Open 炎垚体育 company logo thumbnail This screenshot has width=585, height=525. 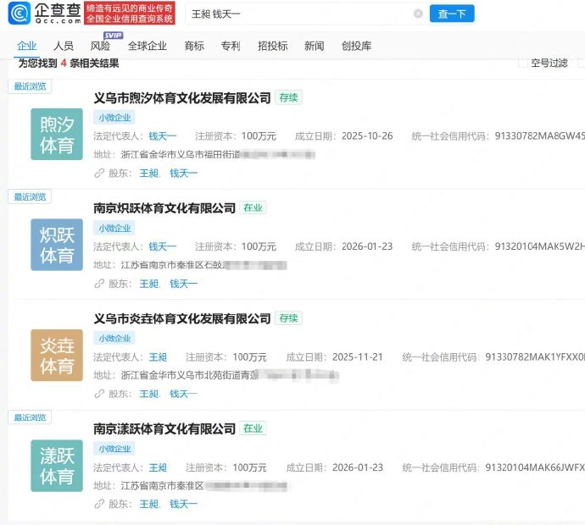[x=57, y=355]
